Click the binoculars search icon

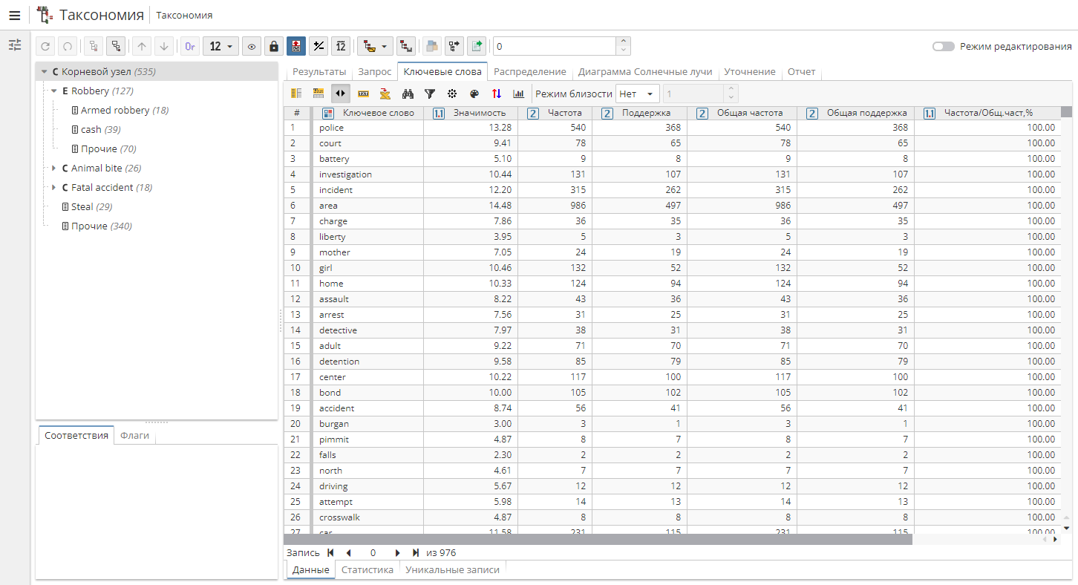(x=408, y=94)
